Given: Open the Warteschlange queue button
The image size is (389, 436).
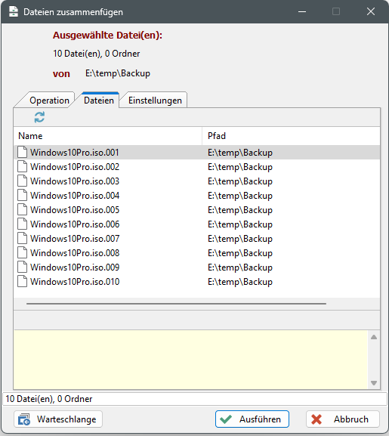Looking at the screenshot, I should tap(58, 419).
